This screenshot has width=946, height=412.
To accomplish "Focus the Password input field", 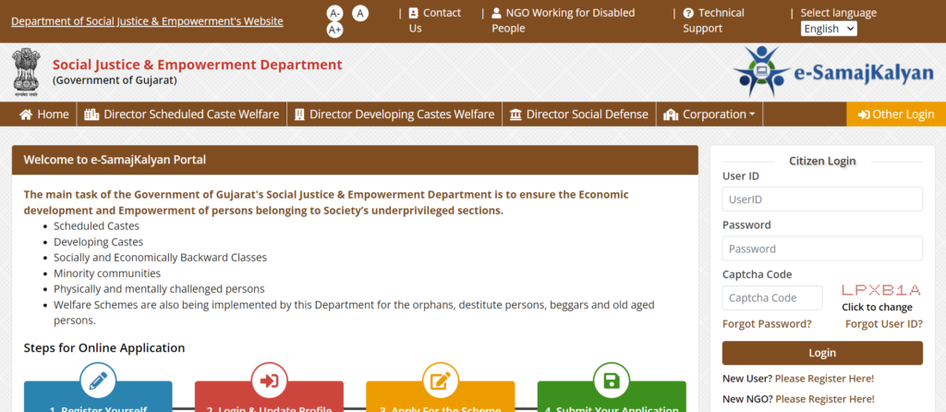I will (822, 248).
